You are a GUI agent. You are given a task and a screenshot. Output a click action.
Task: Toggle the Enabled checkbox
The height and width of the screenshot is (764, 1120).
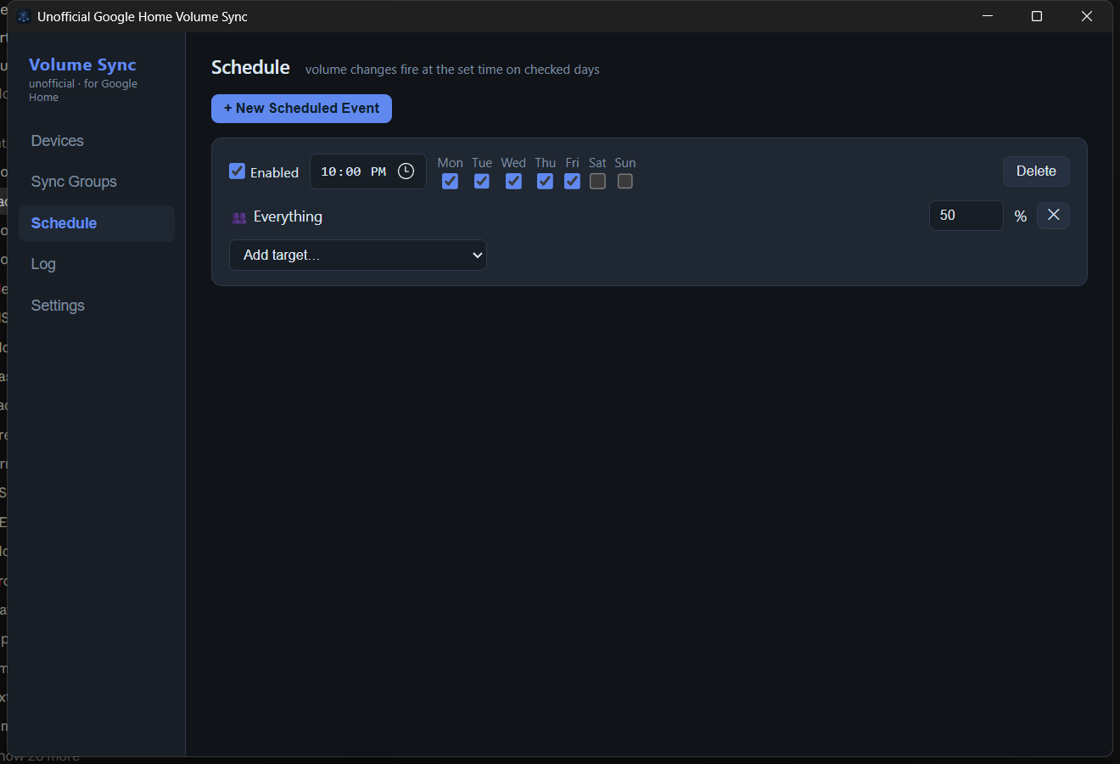238,171
